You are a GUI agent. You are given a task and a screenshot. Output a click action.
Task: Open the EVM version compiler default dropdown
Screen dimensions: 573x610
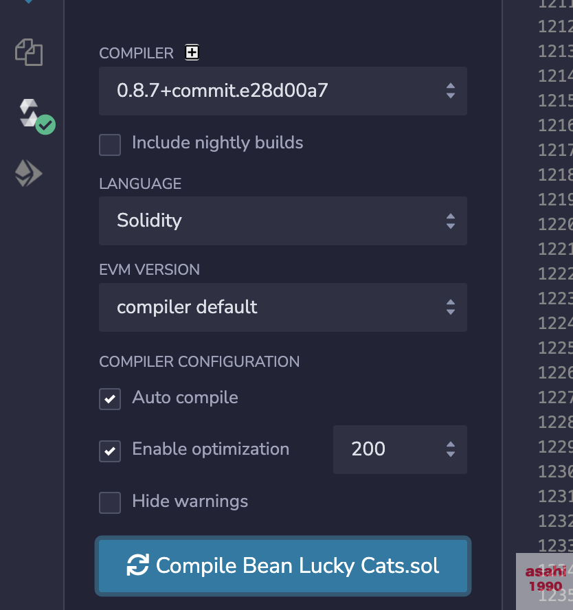[x=282, y=307]
